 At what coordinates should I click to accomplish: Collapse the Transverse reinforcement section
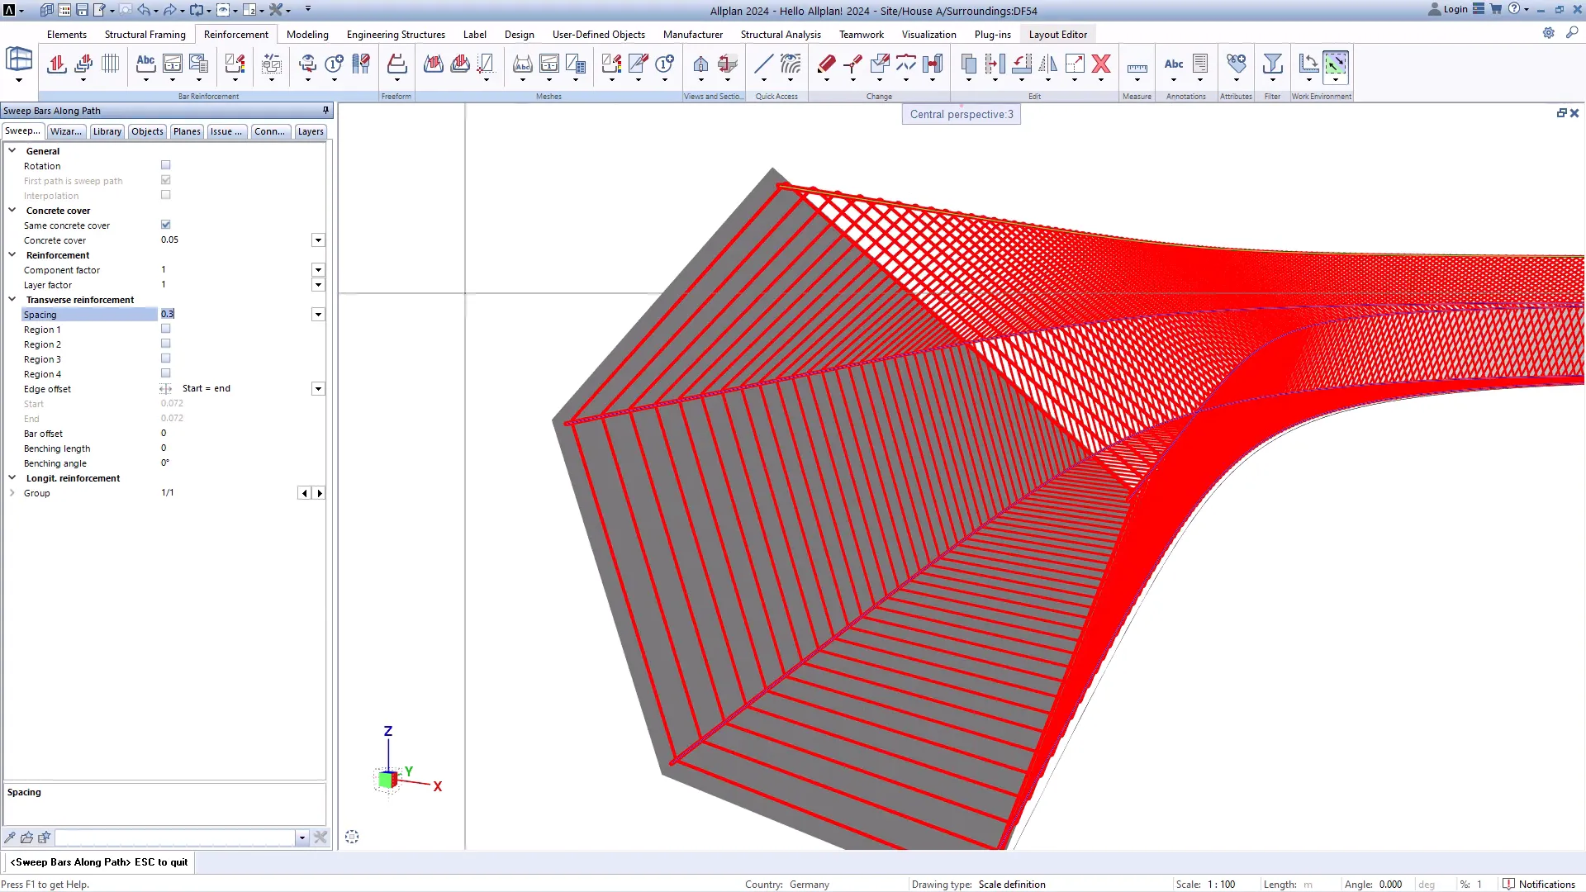12,299
